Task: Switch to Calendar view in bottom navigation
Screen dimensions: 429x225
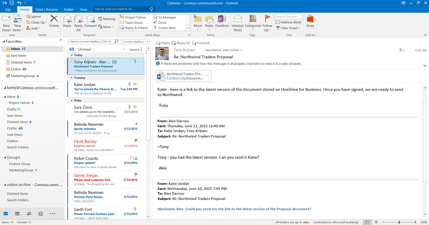Action: (x=17, y=214)
